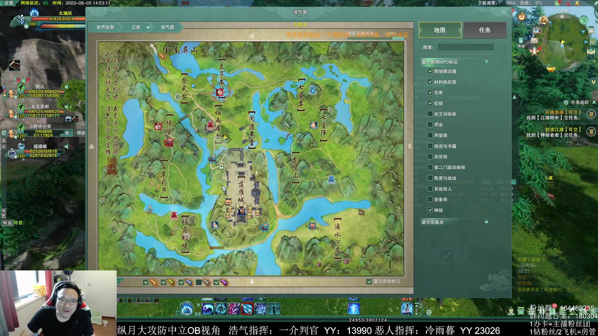Uncheck the 信使 checkbox
This screenshot has width=598, height=336.
pyautogui.click(x=430, y=103)
